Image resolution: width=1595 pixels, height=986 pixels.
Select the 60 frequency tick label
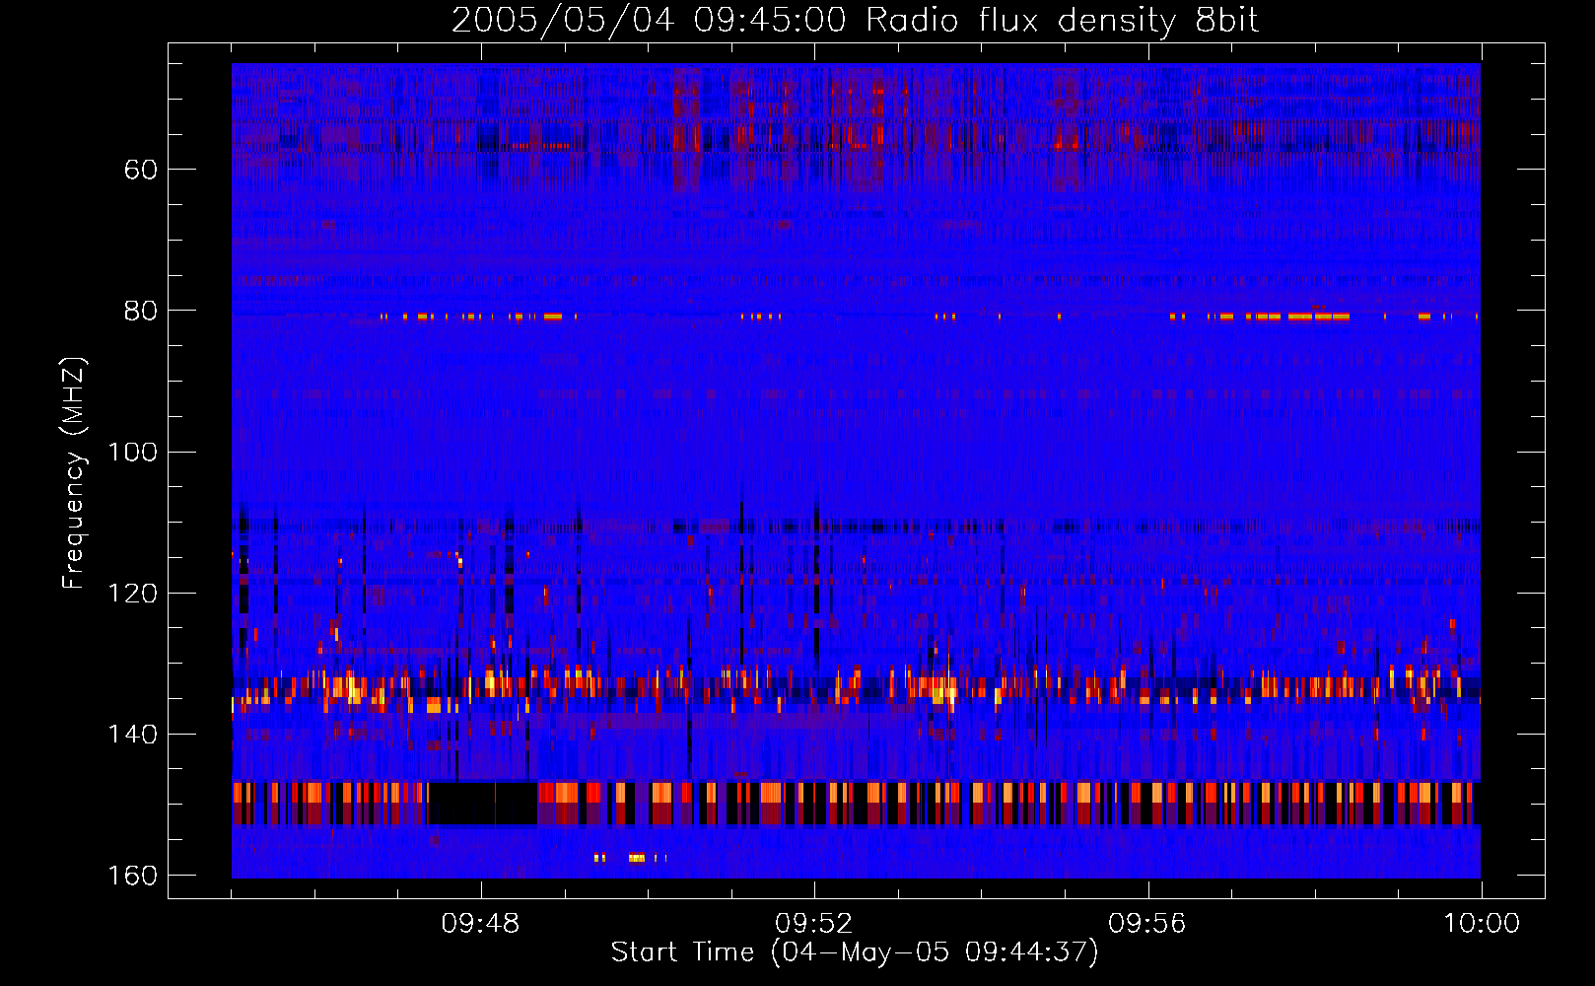pos(141,170)
